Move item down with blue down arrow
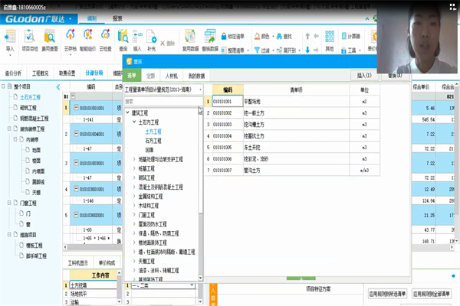The width and height of the screenshot is (460, 306). coord(307,50)
